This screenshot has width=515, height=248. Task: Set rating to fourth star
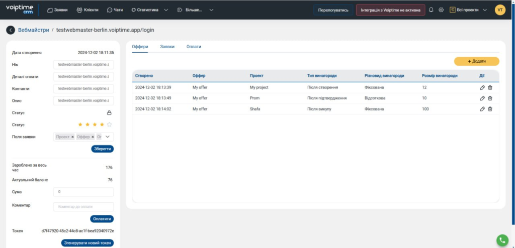point(102,125)
